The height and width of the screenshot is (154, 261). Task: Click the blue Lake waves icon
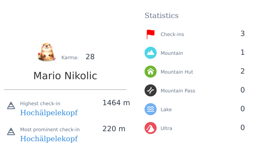pos(151,109)
